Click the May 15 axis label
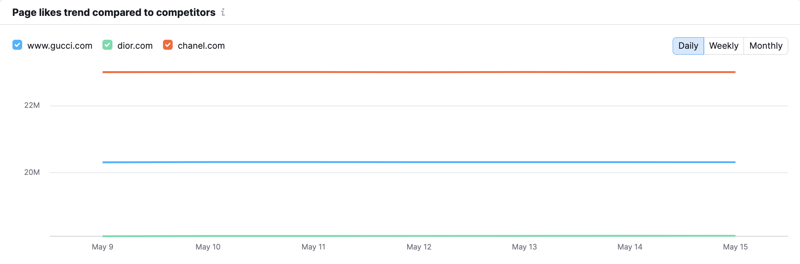Screen dimensions: 800x264 pyautogui.click(x=735, y=247)
